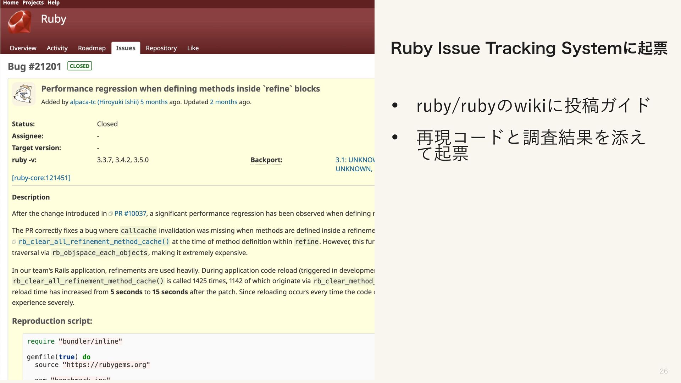Click the 'Backport:' field label
The image size is (681, 383).
pyautogui.click(x=266, y=160)
